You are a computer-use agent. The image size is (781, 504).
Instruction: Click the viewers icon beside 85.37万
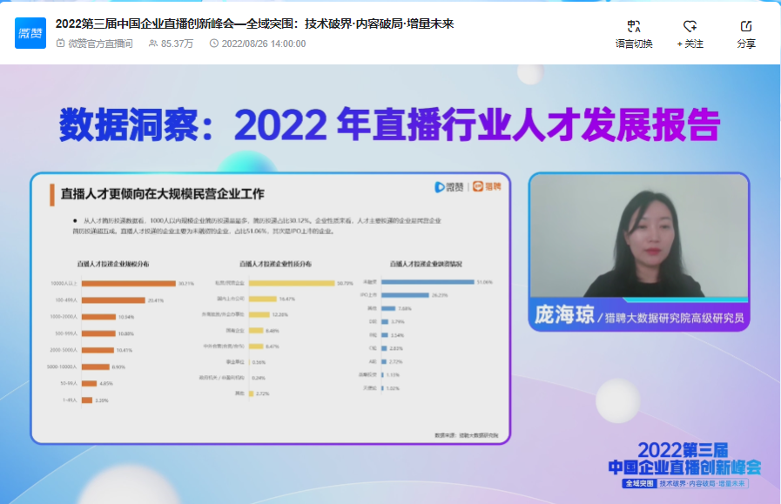coord(153,44)
